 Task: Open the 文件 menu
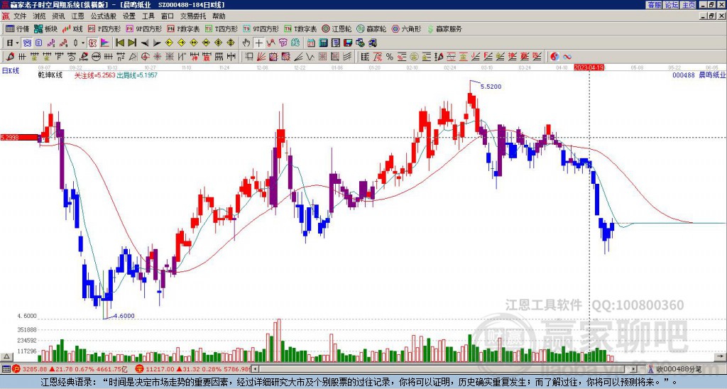(x=20, y=16)
